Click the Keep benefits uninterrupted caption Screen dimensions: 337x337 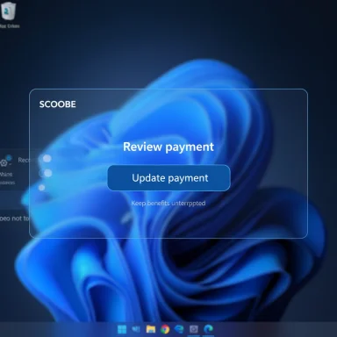(168, 203)
